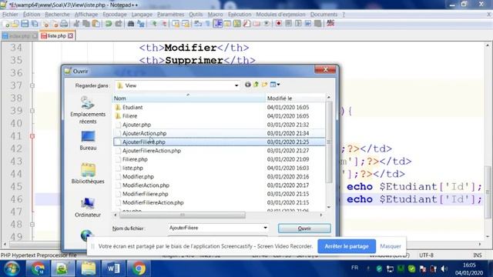Click the Windows Start button
Viewport: 493px width, 277px height.
click(x=12, y=269)
